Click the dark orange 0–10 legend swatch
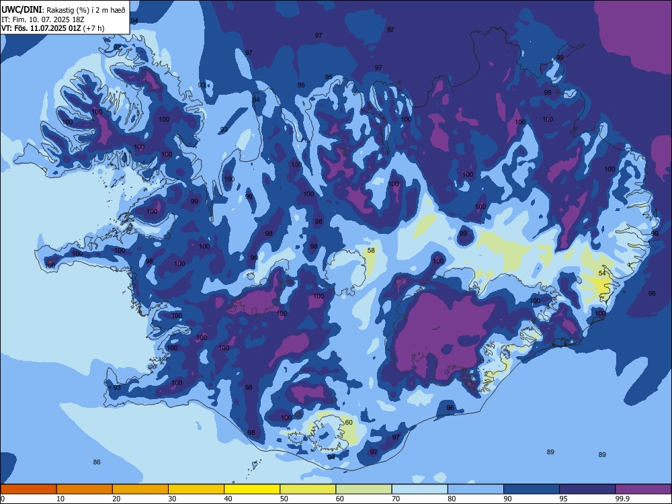672x504 pixels. click(28, 489)
